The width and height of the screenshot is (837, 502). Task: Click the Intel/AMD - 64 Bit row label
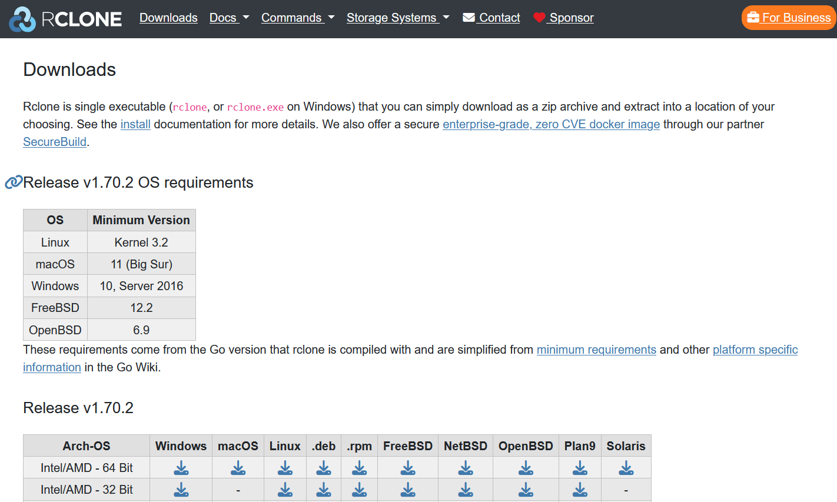[x=87, y=468]
